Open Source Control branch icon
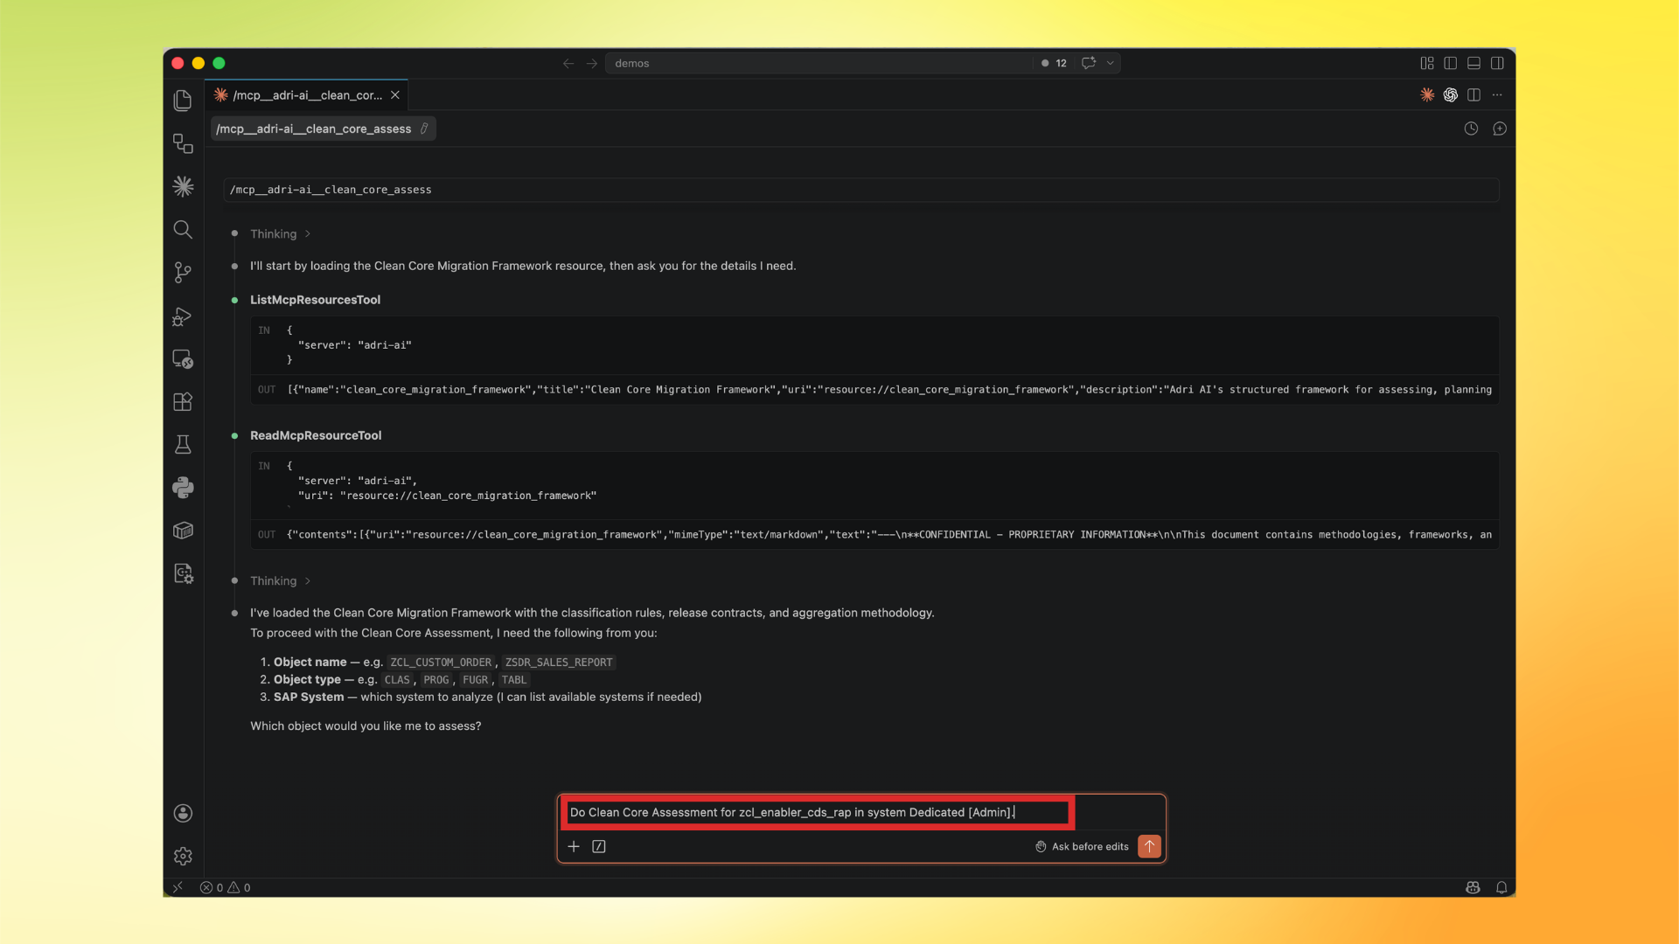This screenshot has height=944, width=1679. [x=183, y=273]
